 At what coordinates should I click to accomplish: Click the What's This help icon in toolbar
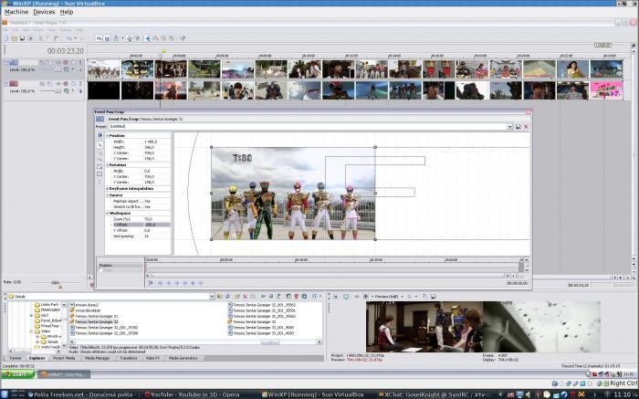[x=183, y=38]
